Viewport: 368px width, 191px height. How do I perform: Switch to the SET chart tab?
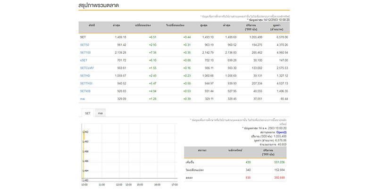[x=87, y=114]
